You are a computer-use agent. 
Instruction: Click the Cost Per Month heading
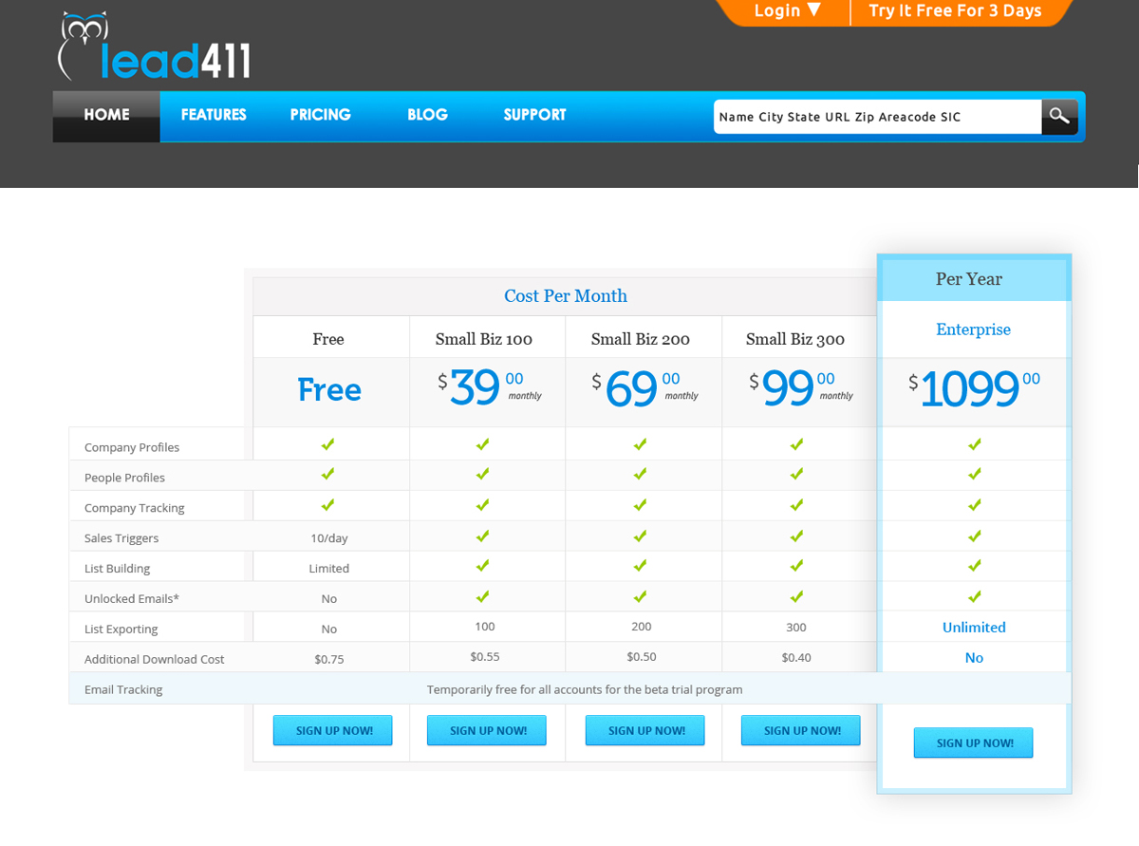(x=566, y=296)
